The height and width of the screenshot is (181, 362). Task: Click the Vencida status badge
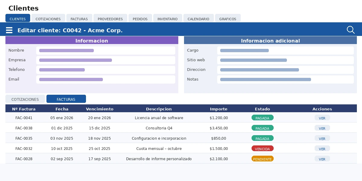click(x=262, y=148)
